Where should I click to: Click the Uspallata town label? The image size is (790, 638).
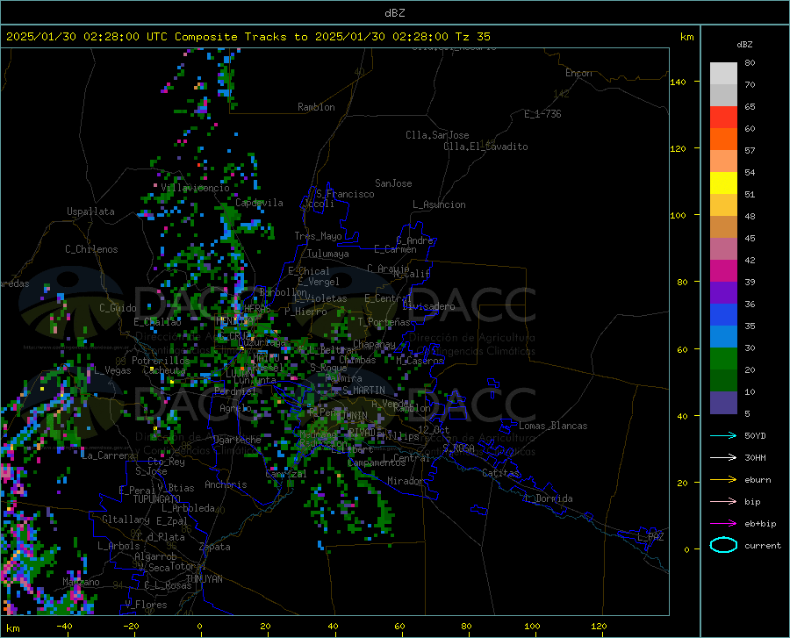click(90, 211)
